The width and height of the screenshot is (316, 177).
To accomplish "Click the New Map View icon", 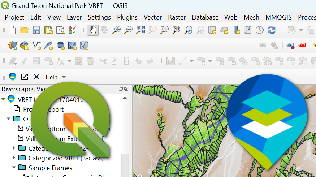I will [212, 30].
